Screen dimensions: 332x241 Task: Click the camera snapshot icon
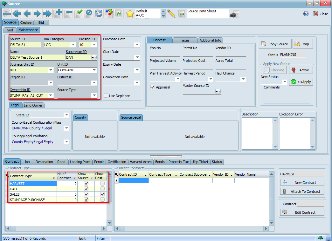234,14
